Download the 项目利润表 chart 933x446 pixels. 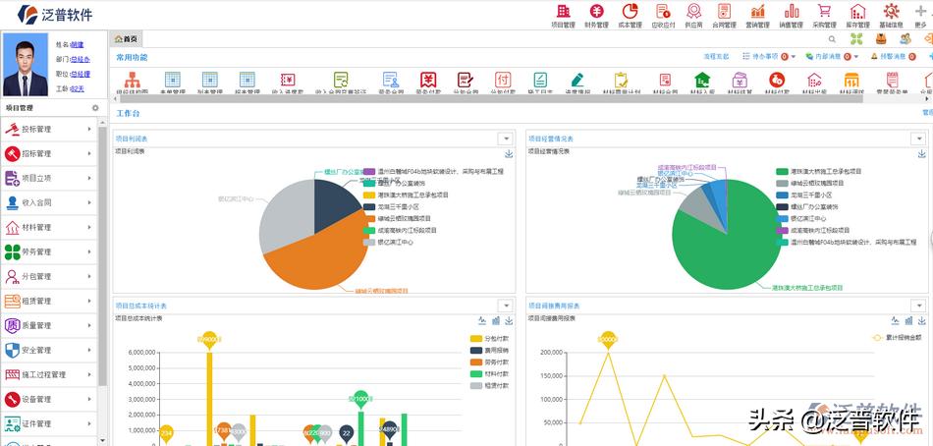click(x=509, y=153)
